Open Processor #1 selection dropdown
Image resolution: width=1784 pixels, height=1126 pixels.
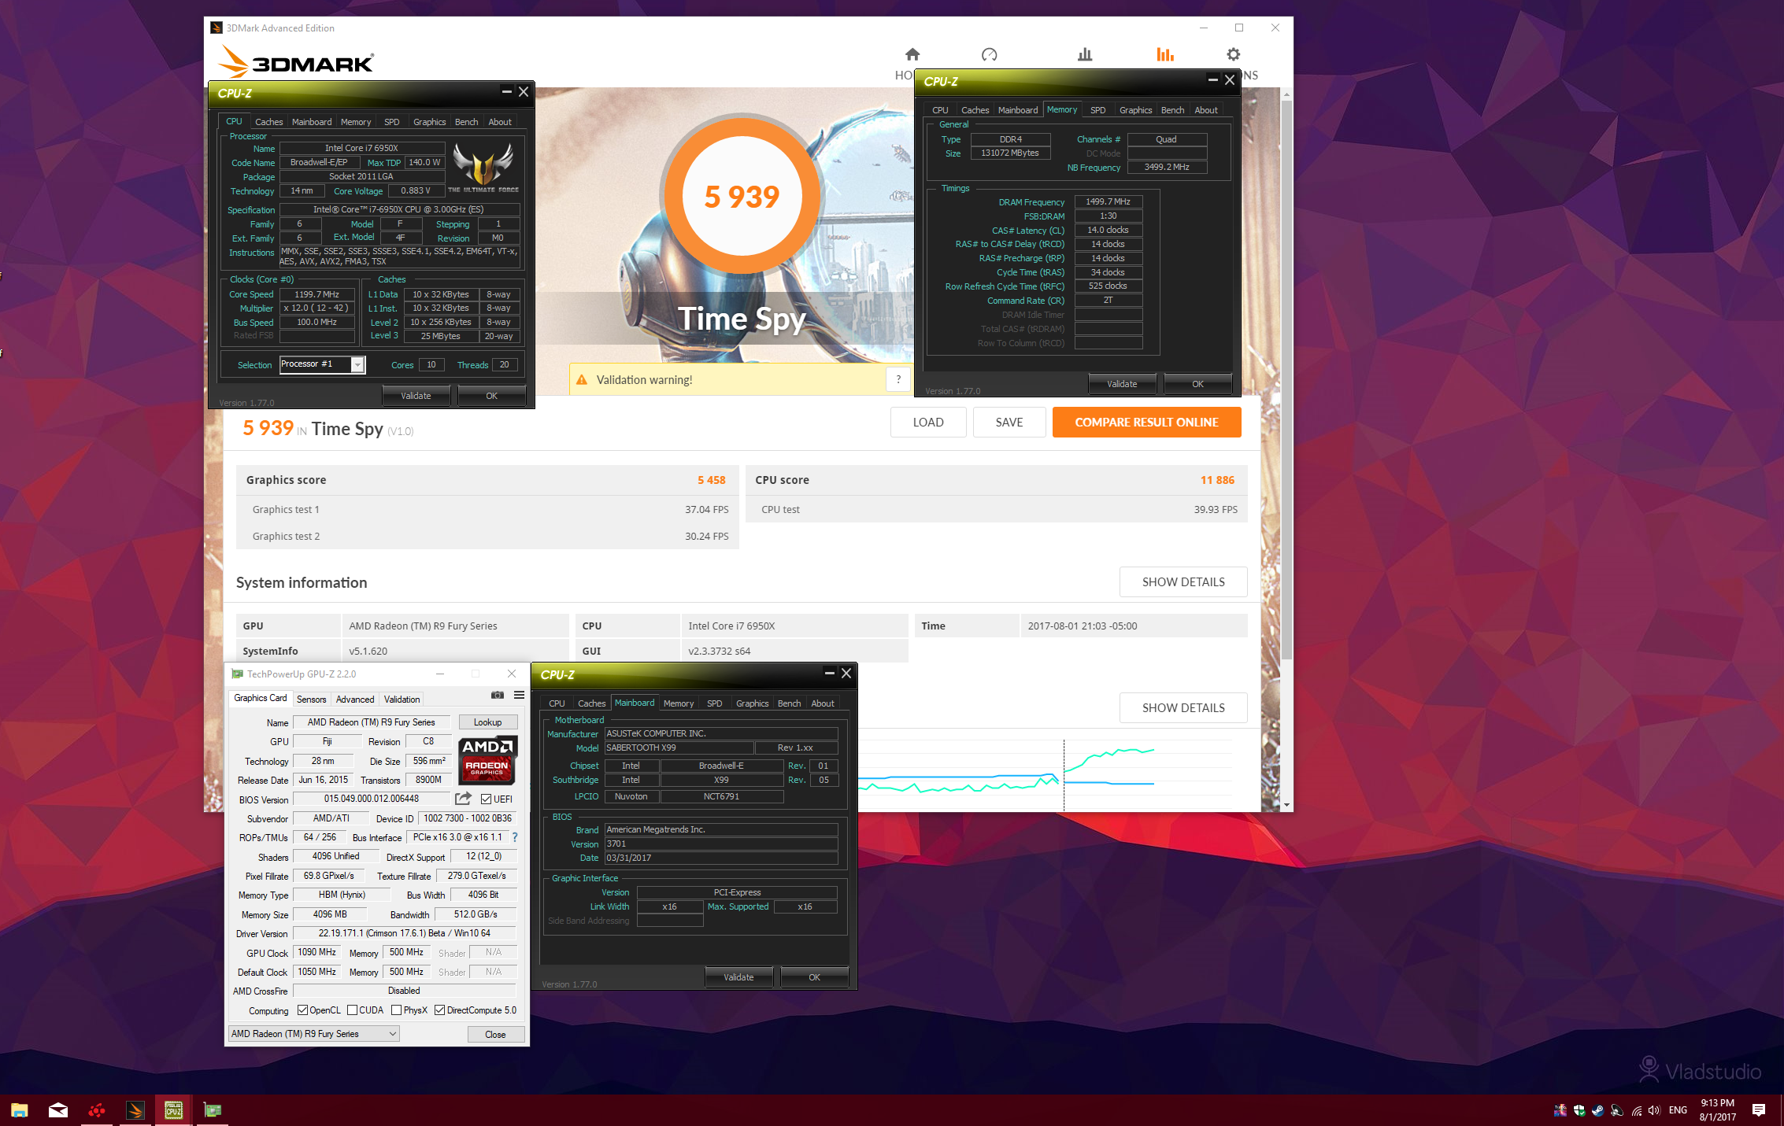323,364
